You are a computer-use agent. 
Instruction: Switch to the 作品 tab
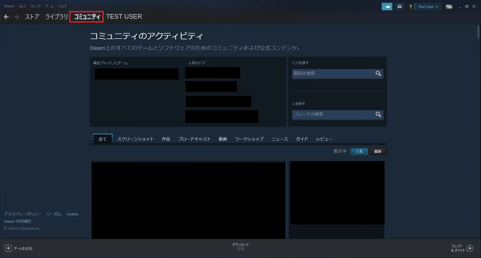point(166,139)
